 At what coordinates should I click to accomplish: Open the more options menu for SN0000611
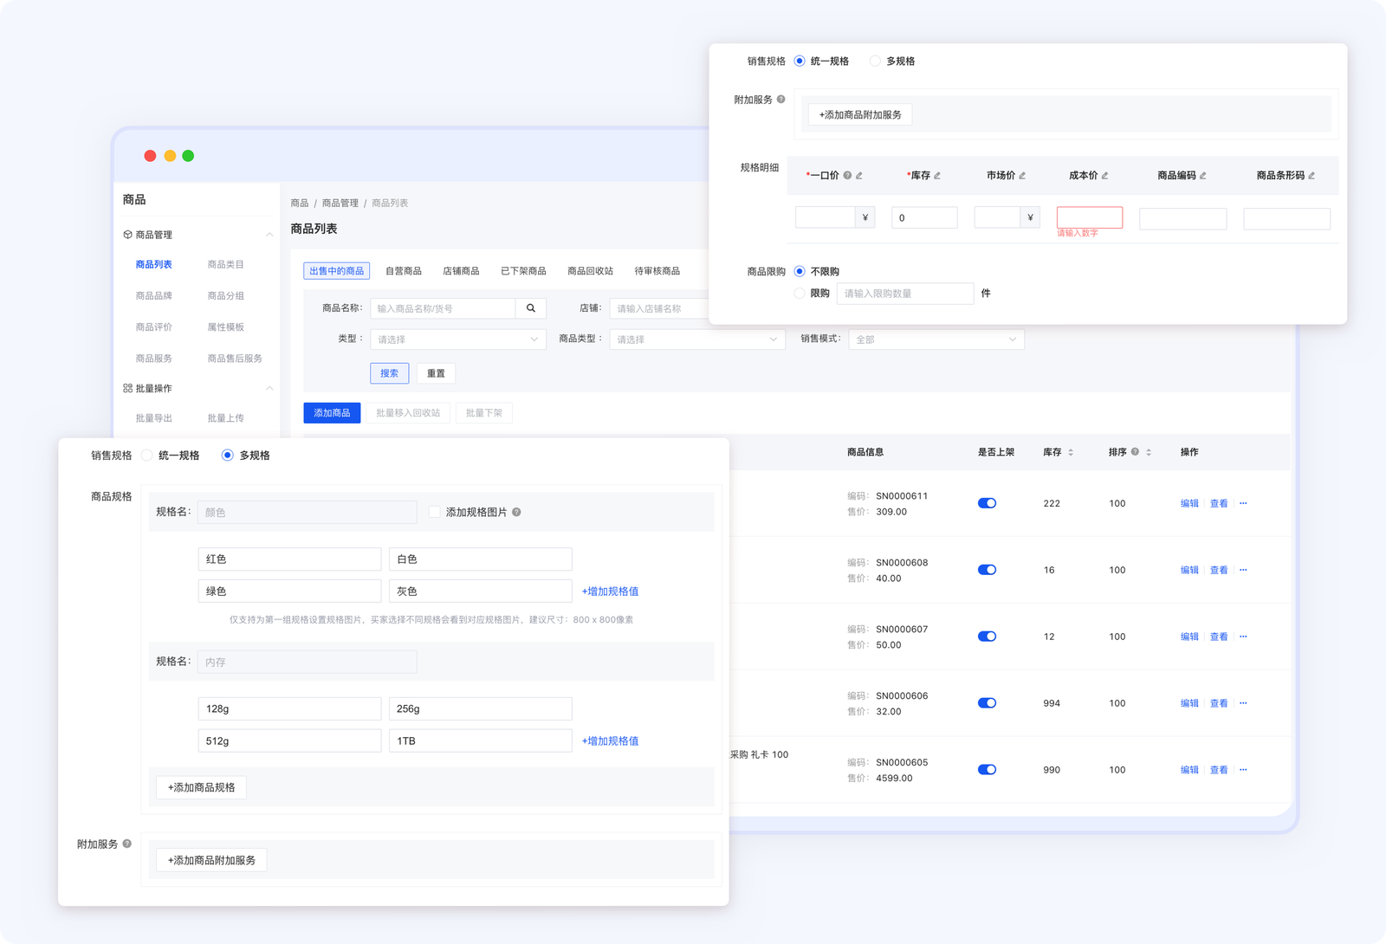(x=1243, y=503)
